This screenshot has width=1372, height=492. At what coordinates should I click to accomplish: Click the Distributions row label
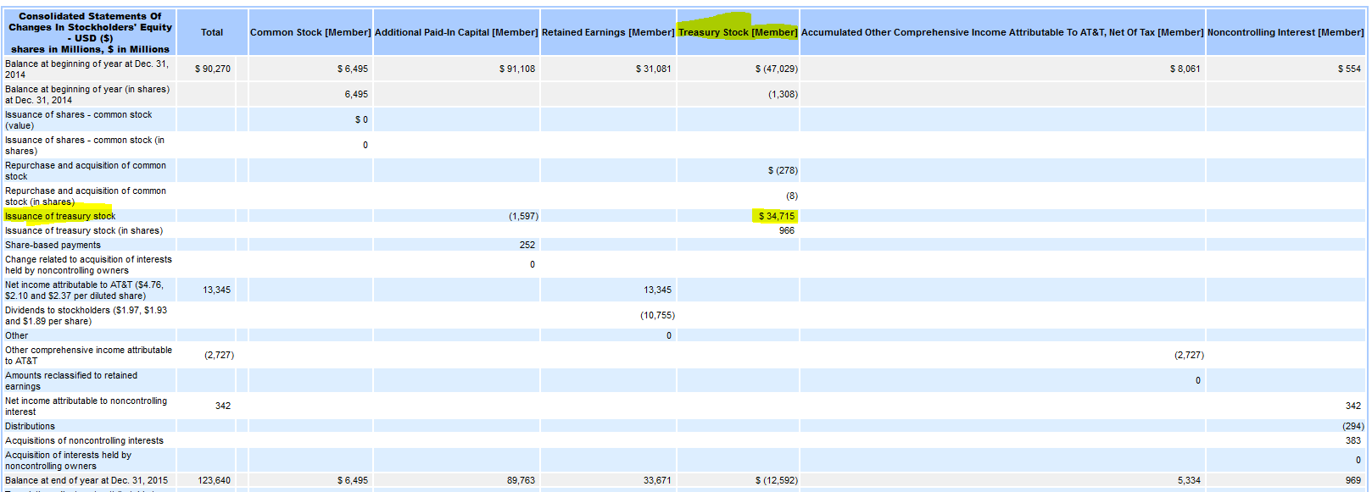(x=30, y=426)
